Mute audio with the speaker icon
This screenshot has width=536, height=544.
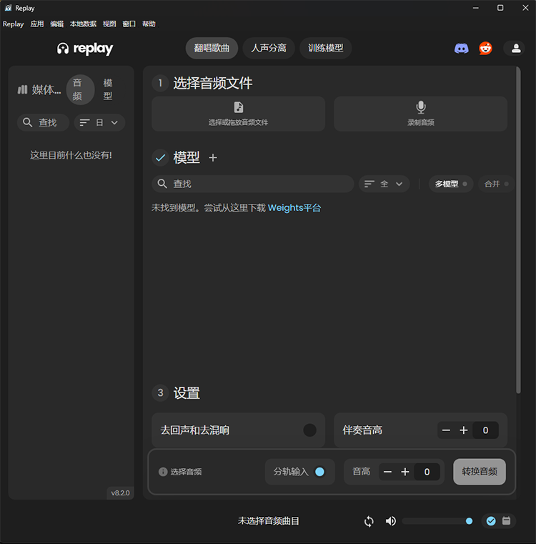pos(390,521)
